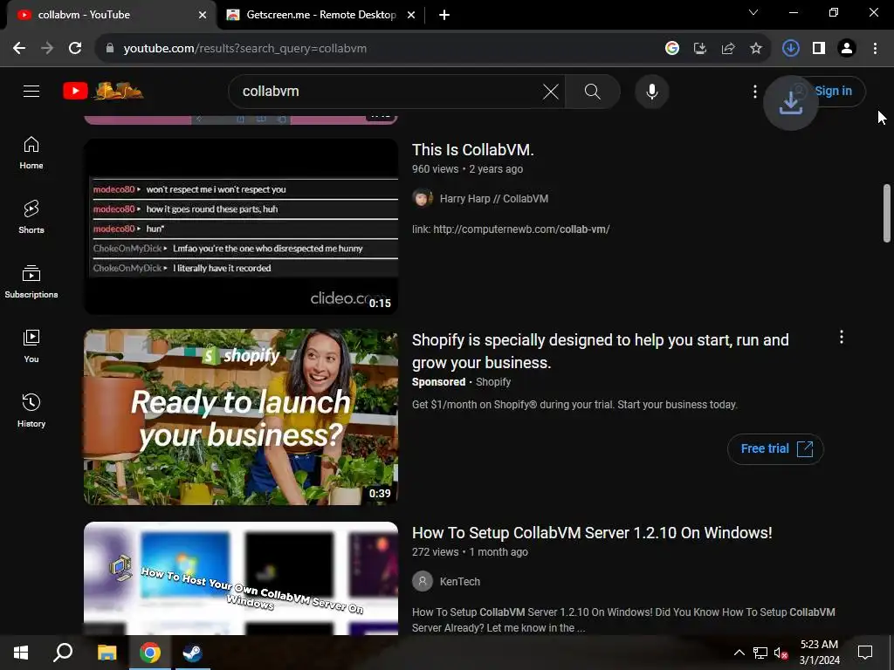Sign in to YouTube
Image resolution: width=894 pixels, height=670 pixels.
coord(833,91)
